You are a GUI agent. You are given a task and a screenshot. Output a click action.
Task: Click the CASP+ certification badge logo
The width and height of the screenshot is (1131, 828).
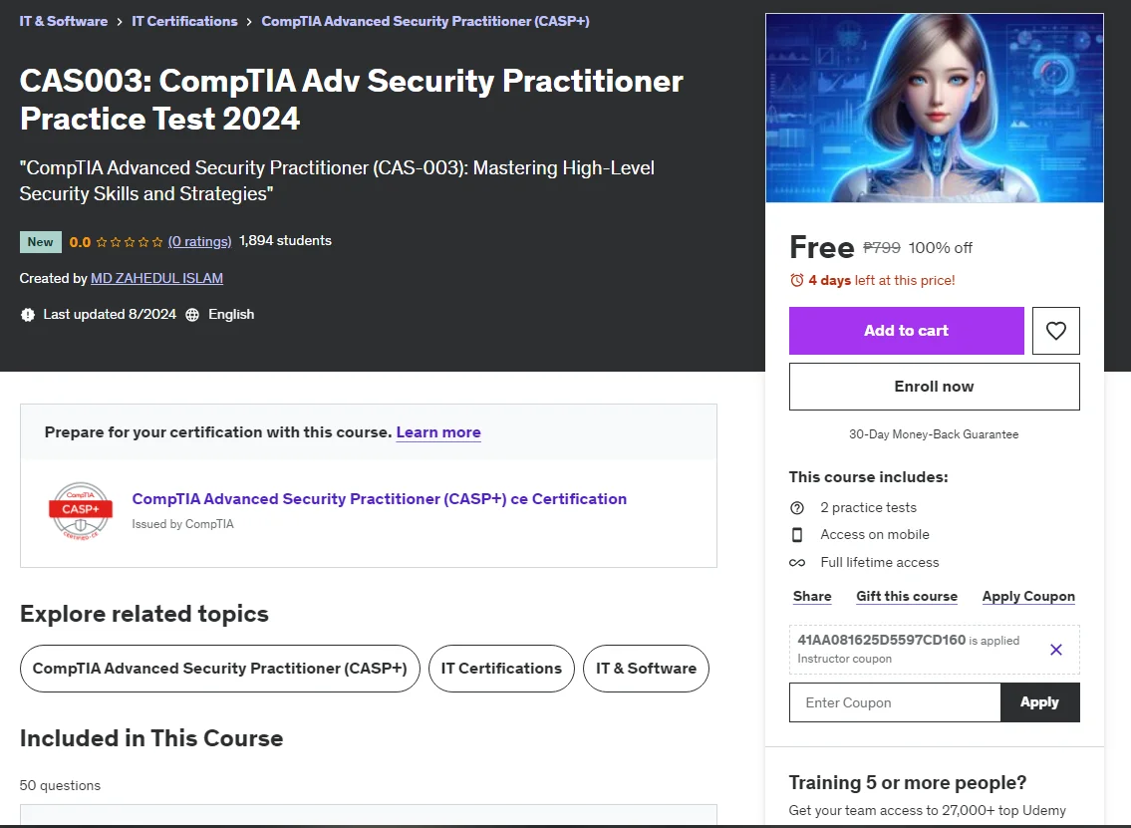[81, 510]
